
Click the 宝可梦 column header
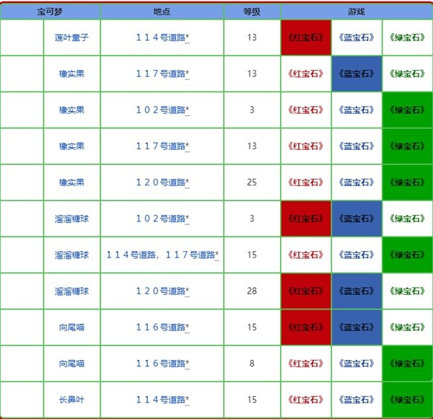pyautogui.click(x=50, y=12)
